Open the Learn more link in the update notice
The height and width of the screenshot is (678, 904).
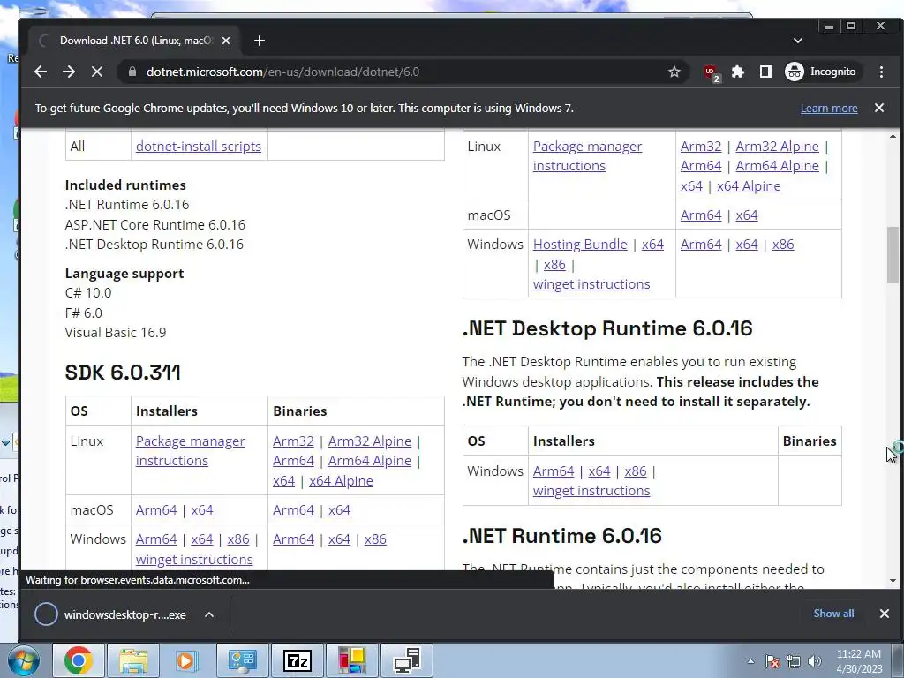coord(829,108)
